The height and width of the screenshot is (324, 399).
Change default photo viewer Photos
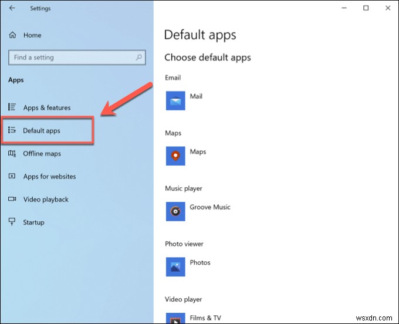200,262
